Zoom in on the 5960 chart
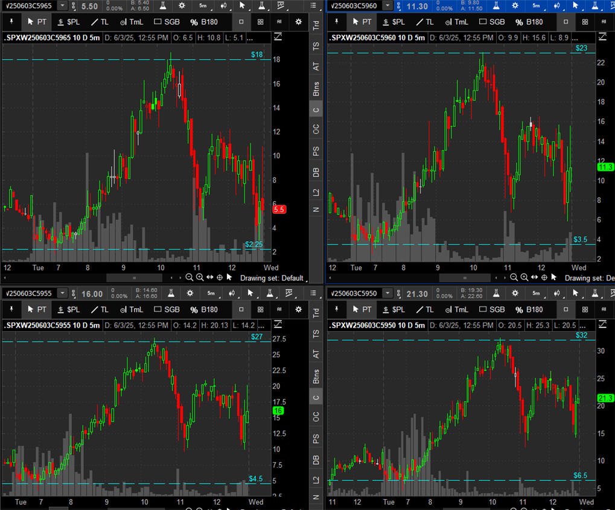Image resolution: width=615 pixels, height=510 pixels. [x=524, y=277]
